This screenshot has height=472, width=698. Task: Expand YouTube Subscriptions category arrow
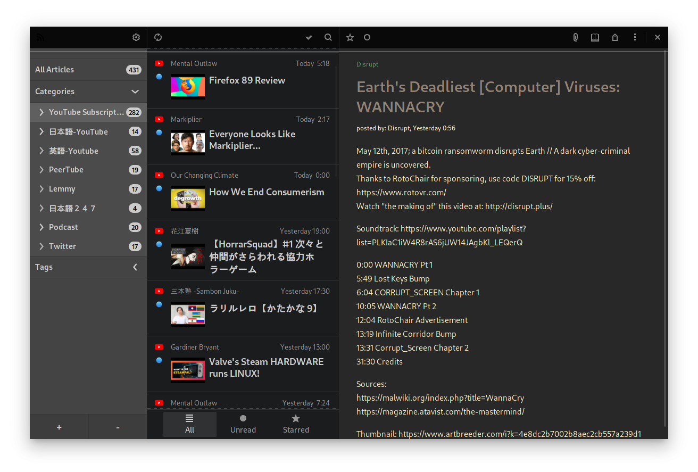click(x=41, y=112)
